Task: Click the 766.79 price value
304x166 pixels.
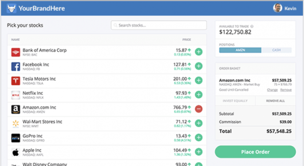Action: tap(180, 108)
